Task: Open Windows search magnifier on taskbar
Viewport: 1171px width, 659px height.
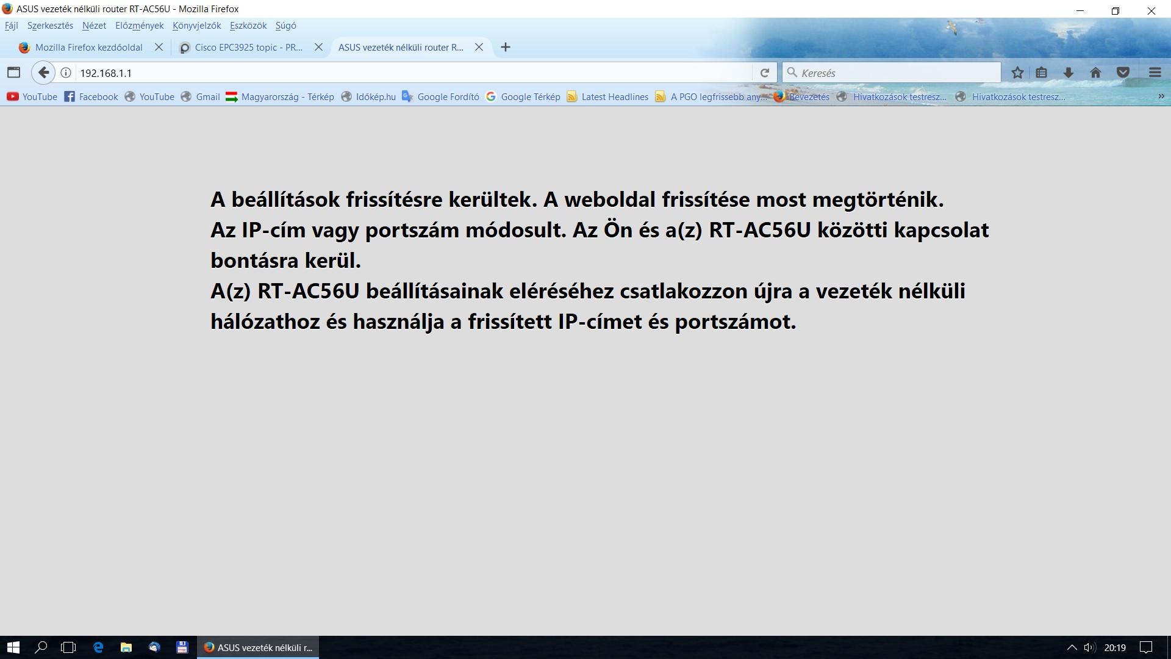Action: [41, 647]
